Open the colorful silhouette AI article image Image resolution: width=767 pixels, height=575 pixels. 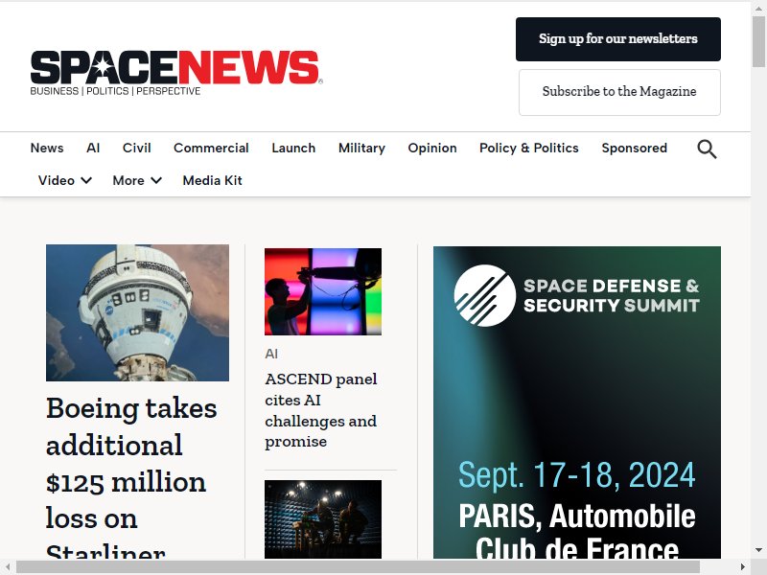click(x=323, y=292)
